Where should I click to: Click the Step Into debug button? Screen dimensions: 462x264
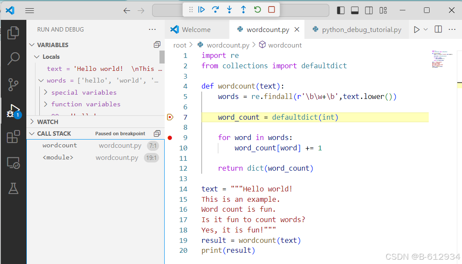point(229,10)
